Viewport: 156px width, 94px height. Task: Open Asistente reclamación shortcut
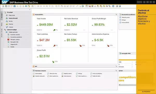tap(40, 76)
